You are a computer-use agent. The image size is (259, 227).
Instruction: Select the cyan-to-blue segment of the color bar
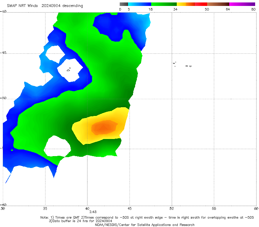(x=140, y=4)
